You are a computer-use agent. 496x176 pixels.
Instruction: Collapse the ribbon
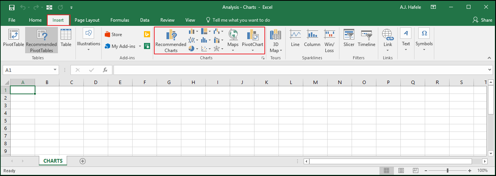coord(489,58)
